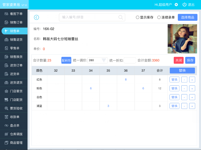Click the product photo thumbnail

(182, 39)
